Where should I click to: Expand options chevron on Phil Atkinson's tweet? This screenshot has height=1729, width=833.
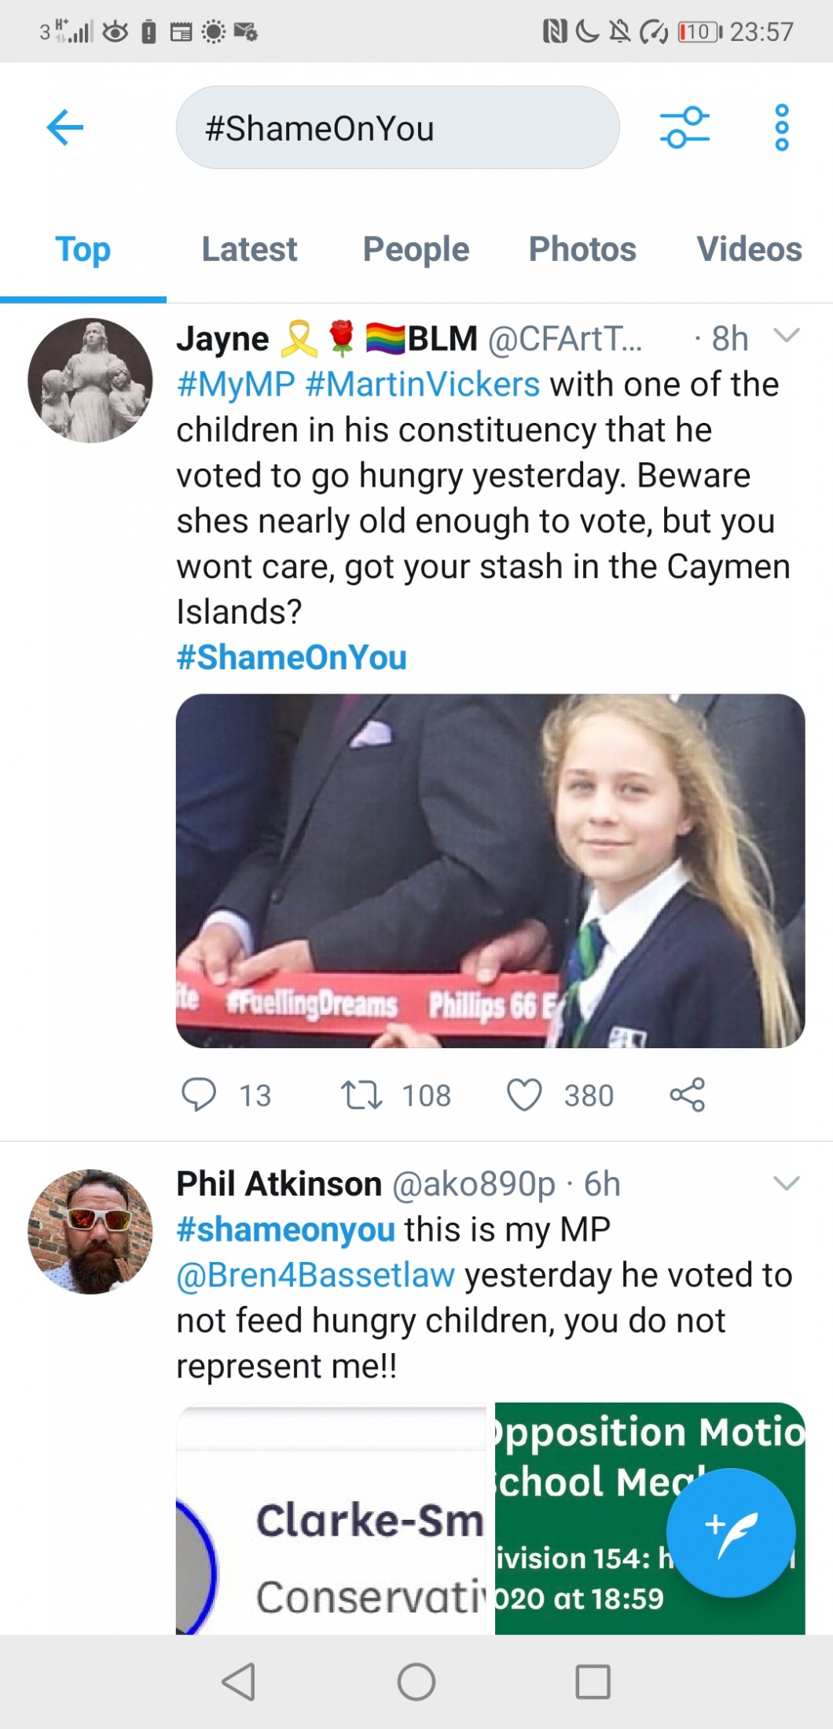(786, 1183)
